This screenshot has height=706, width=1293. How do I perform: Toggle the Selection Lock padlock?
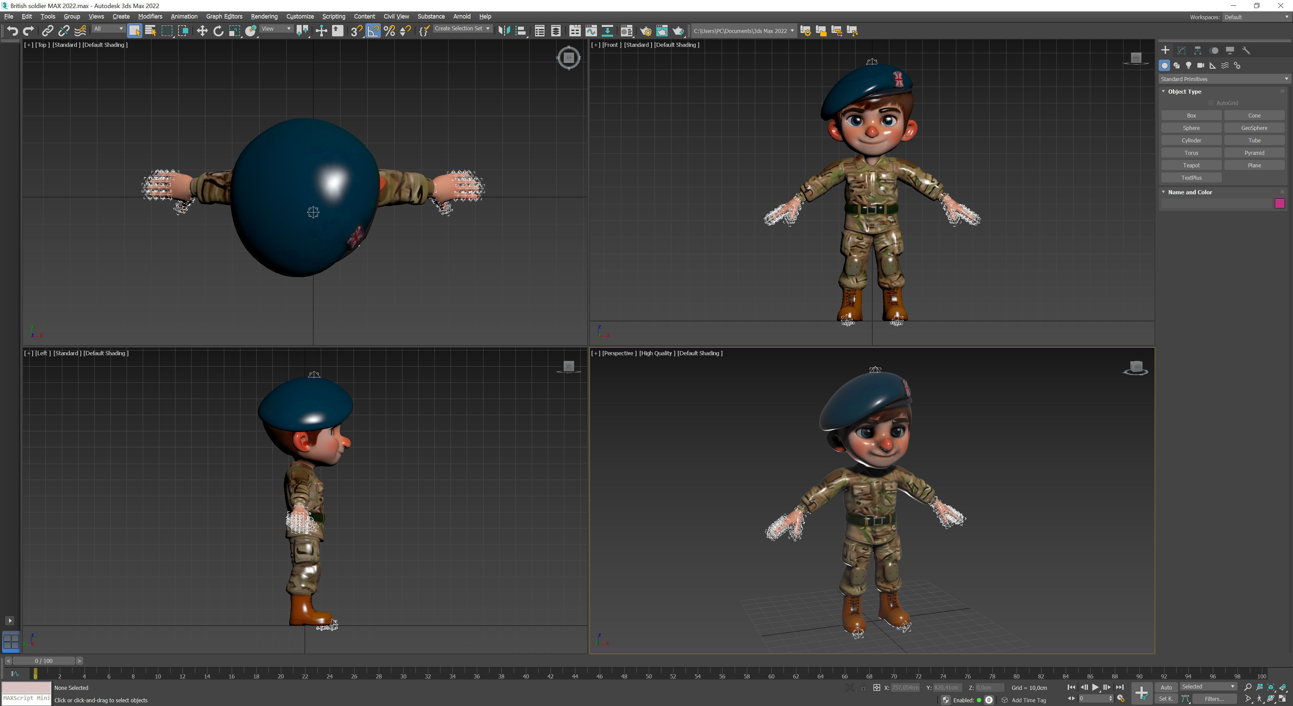tap(863, 687)
